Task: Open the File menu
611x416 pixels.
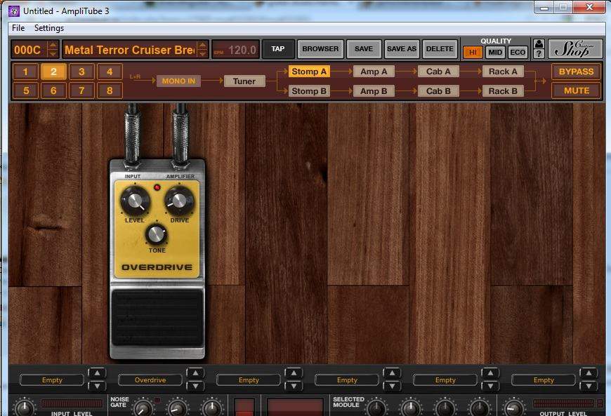Action: [x=18, y=28]
